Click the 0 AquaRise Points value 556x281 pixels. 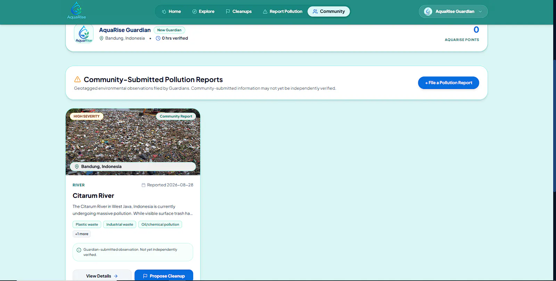(476, 30)
